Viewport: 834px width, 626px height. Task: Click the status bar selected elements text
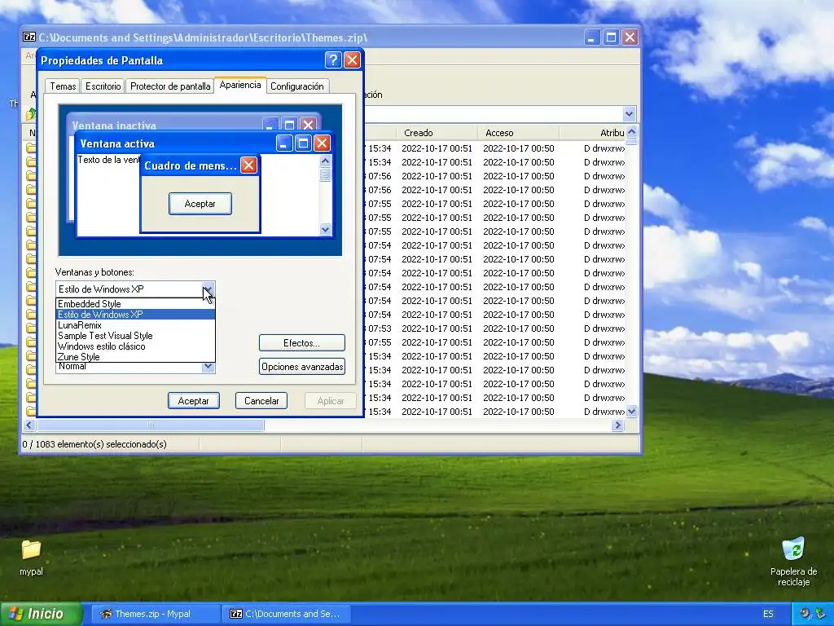click(94, 444)
